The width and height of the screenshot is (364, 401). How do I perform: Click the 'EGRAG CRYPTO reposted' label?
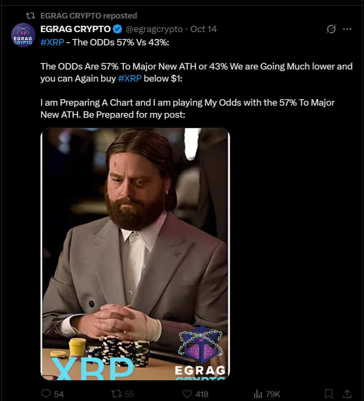pos(89,16)
